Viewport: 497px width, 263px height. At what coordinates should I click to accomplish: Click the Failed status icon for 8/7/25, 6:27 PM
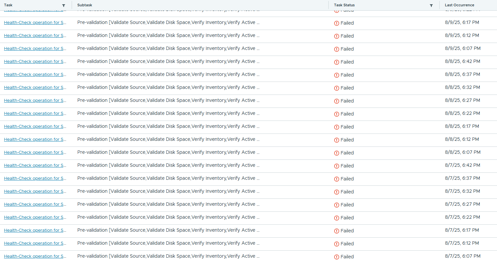pyautogui.click(x=337, y=205)
